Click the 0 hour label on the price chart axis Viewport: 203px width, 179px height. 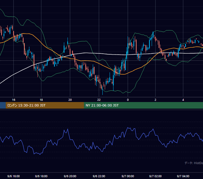pos(128,100)
